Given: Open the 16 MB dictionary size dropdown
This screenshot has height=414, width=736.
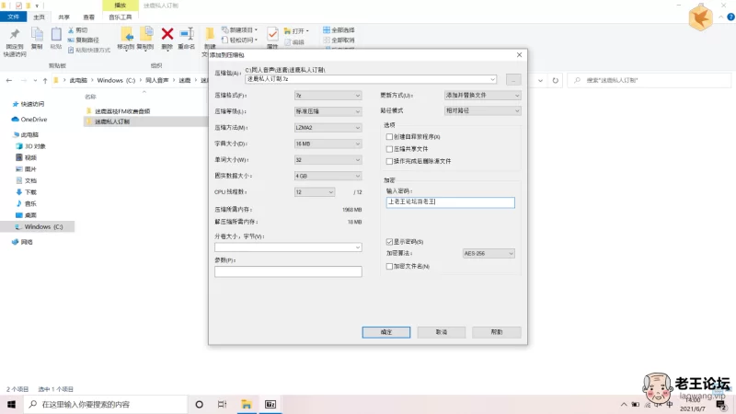Looking at the screenshot, I should point(328,144).
